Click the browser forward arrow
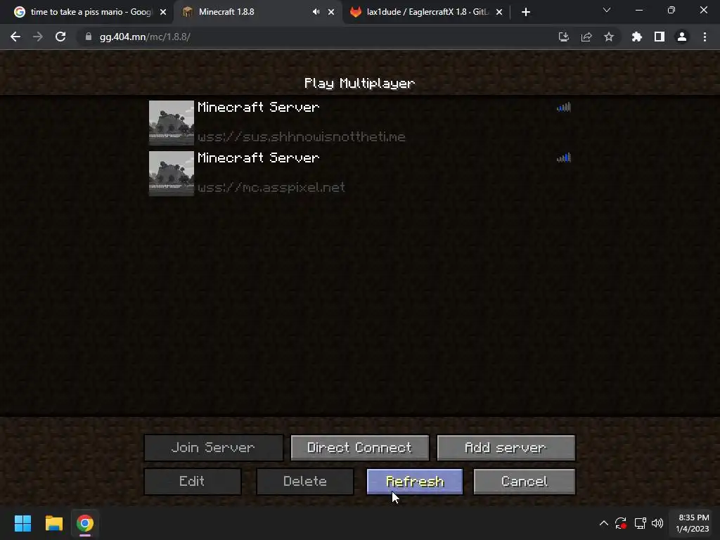The width and height of the screenshot is (720, 540). pos(38,37)
